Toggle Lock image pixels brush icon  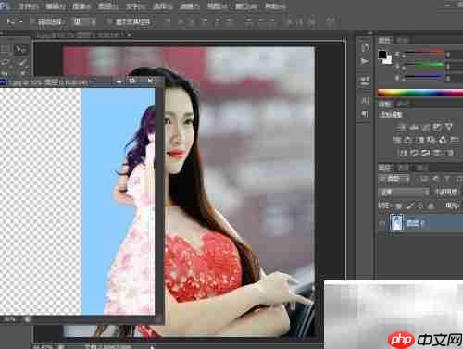(x=410, y=206)
